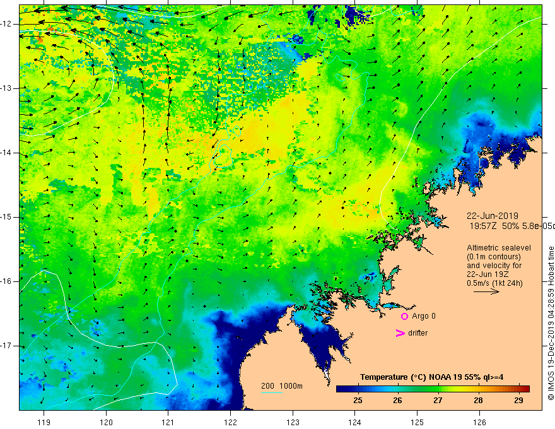555x429 pixels.
Task: Click the 0.5m/s velocity scale arrow
Action: pos(486,291)
